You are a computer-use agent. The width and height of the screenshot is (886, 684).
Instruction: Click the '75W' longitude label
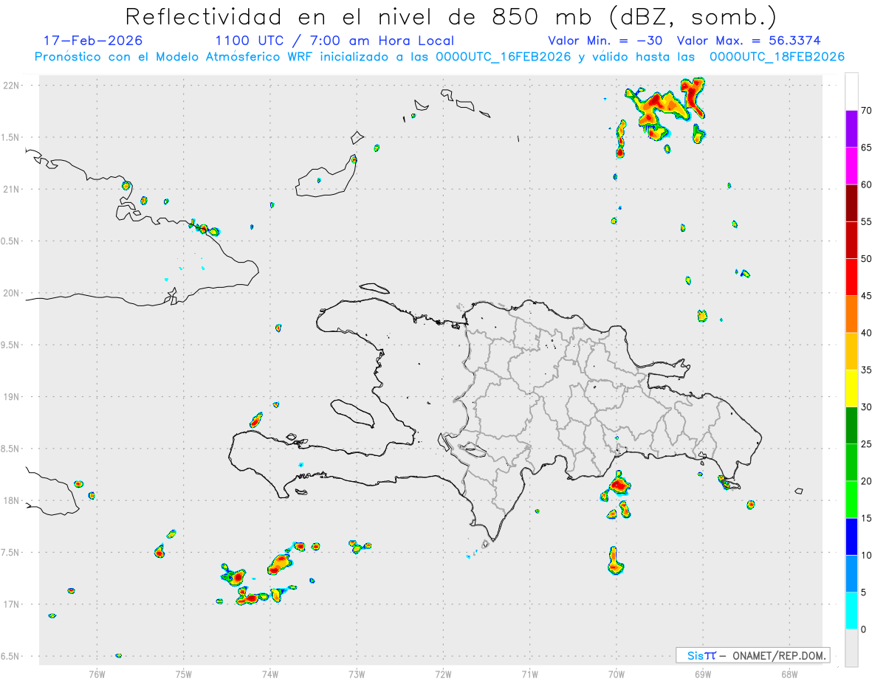184,674
